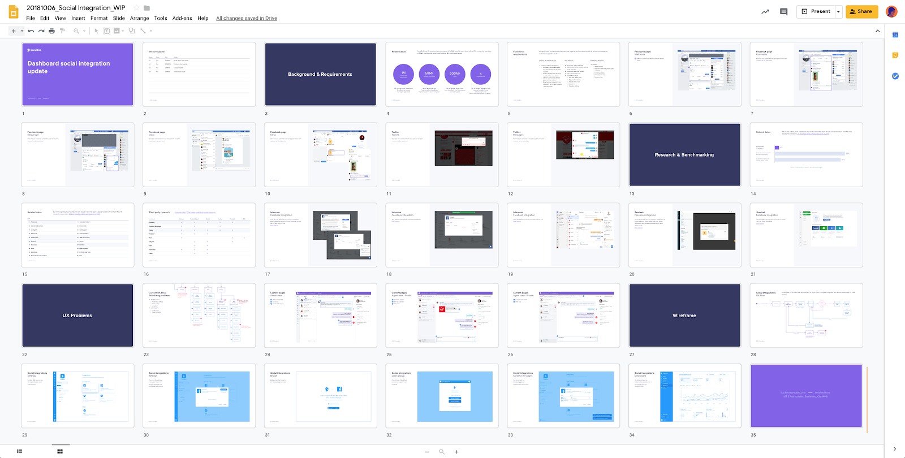This screenshot has height=458, width=905.
Task: Select the Line tool
Action: (143, 31)
